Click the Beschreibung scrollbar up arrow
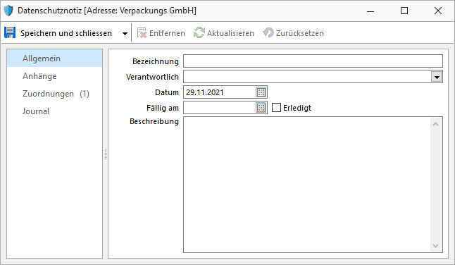This screenshot has height=265, width=455. pyautogui.click(x=435, y=124)
